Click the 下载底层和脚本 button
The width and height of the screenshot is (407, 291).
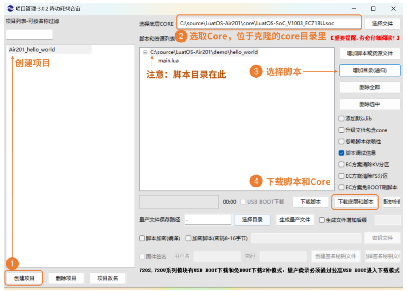[x=355, y=202]
